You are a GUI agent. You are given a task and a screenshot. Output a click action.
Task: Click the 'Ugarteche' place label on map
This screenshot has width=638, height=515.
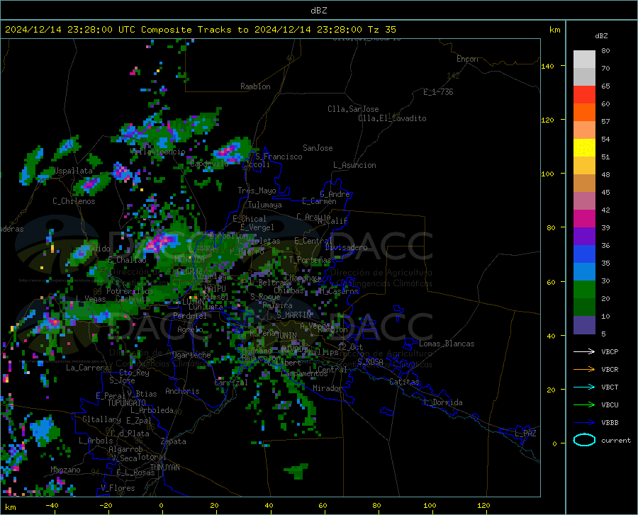tap(191, 355)
